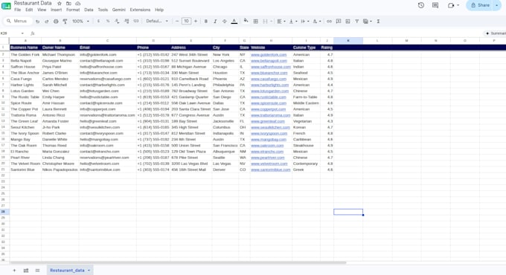This screenshot has width=506, height=275.
Task: Click the Create a filter icon
Action: tap(357, 22)
